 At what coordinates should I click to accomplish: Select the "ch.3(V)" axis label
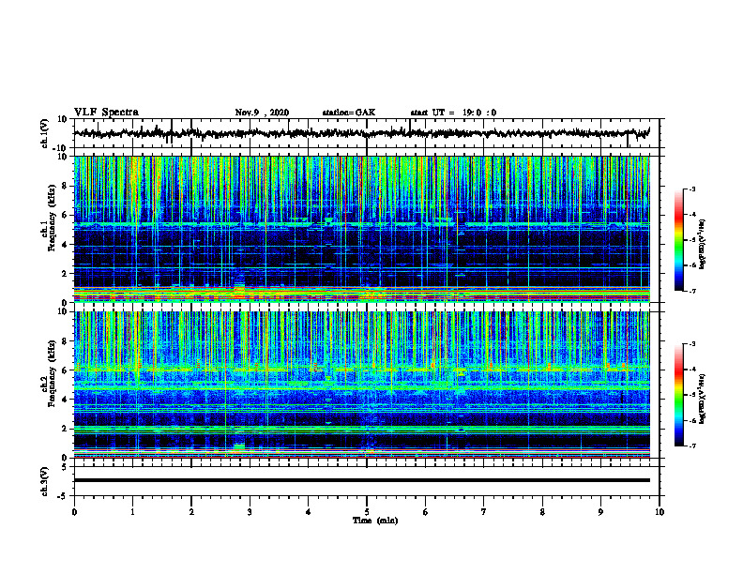[x=45, y=481]
